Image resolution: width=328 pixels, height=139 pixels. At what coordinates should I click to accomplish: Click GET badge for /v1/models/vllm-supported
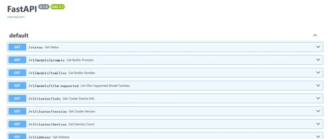[x=17, y=86]
